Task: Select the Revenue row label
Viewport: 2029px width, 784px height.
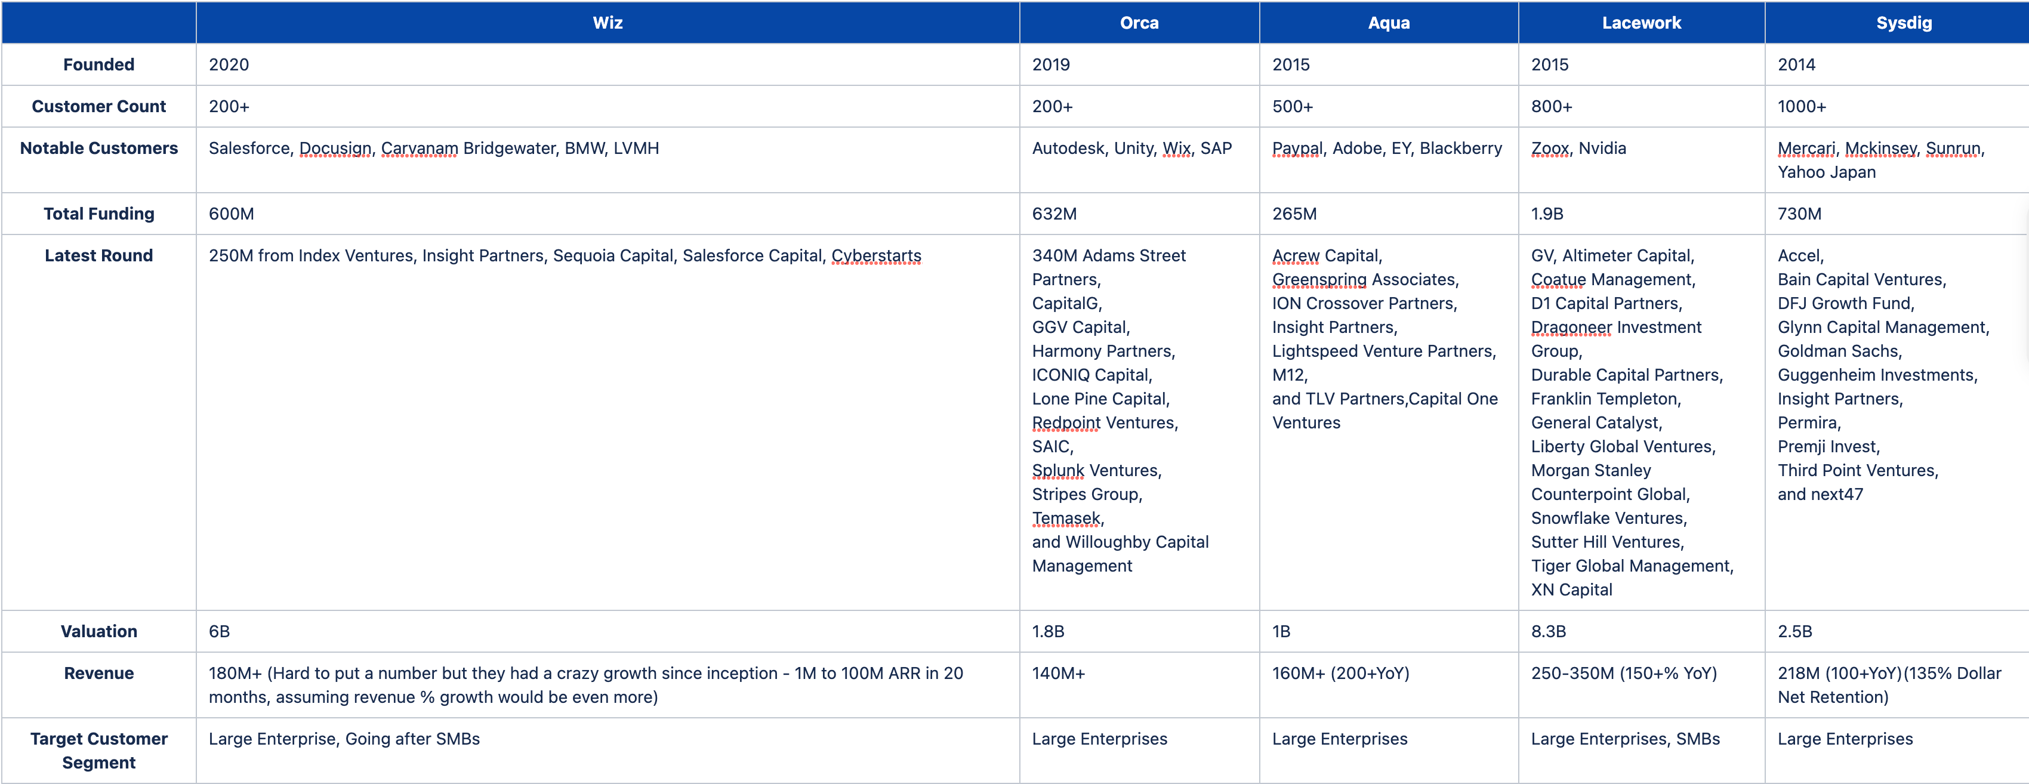Action: (98, 673)
